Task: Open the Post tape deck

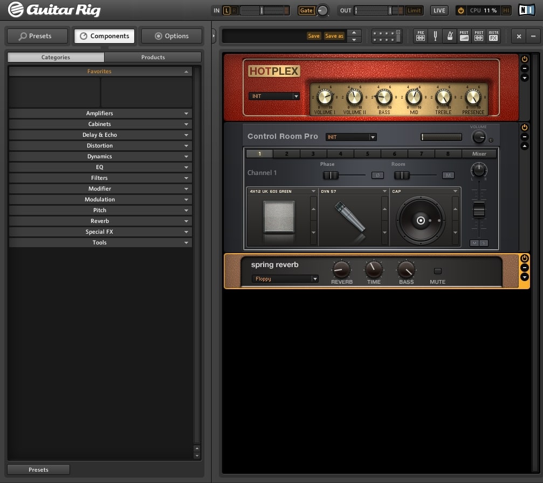Action: point(479,36)
